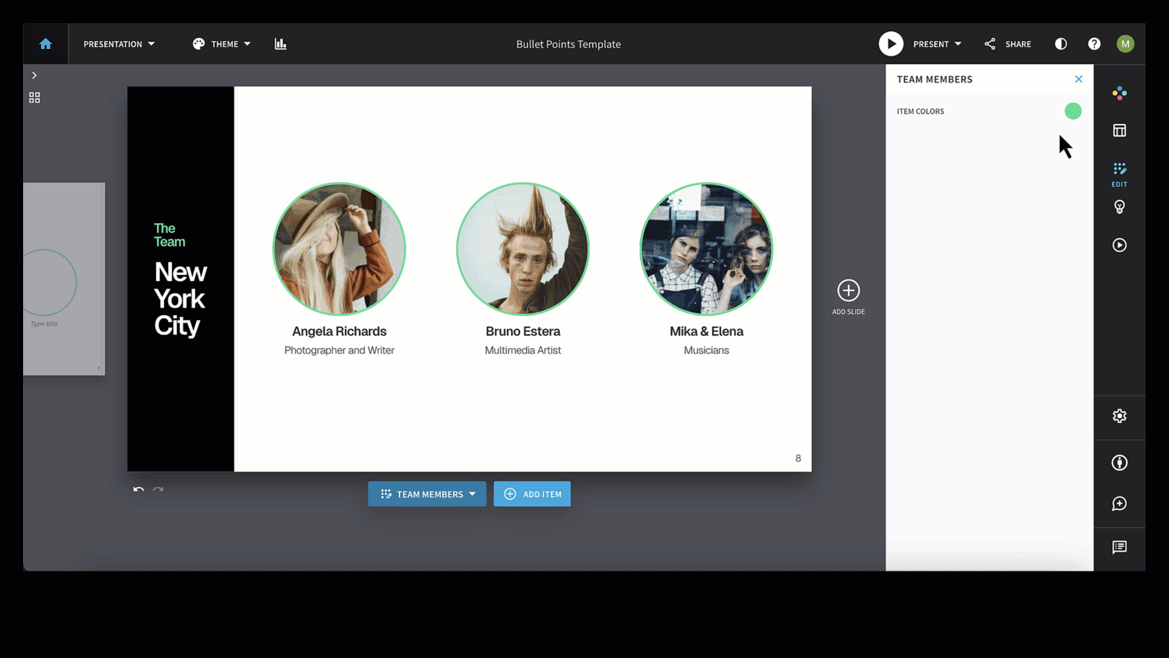The image size is (1169, 658).
Task: Select the Musicians subtitle
Action: tap(706, 350)
